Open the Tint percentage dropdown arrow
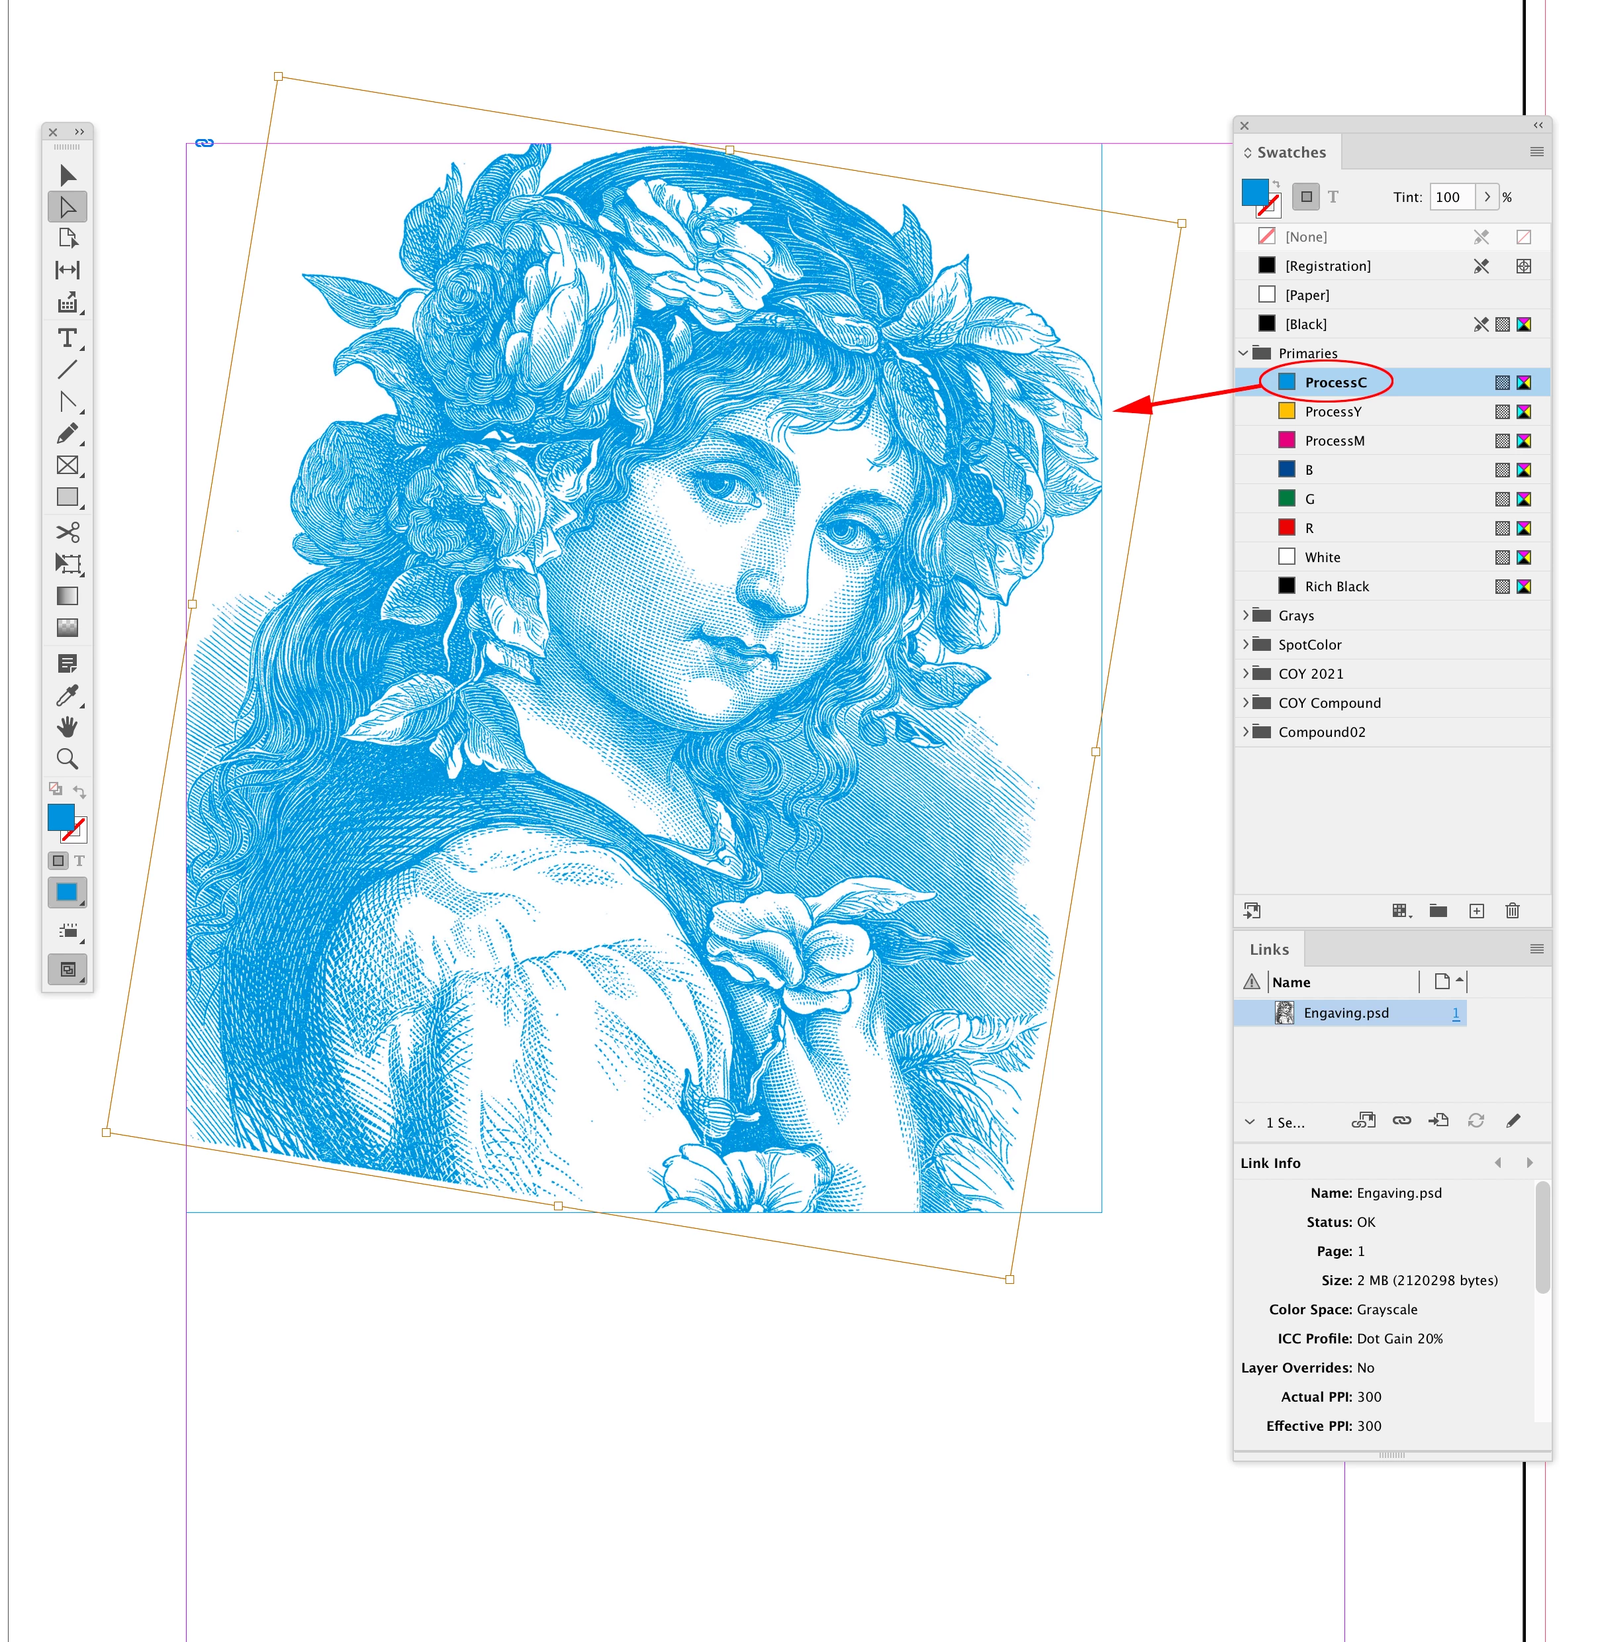 1487,197
